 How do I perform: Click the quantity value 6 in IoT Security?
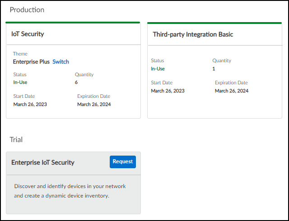point(76,83)
